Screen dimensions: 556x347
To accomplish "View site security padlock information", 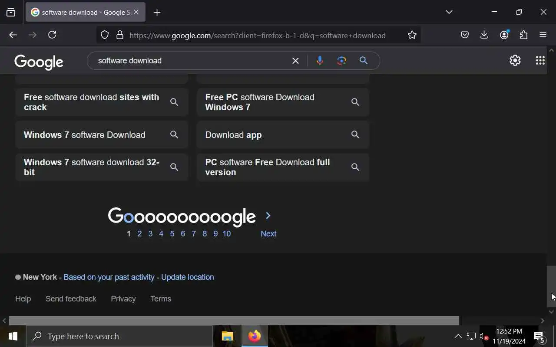I will click(120, 35).
